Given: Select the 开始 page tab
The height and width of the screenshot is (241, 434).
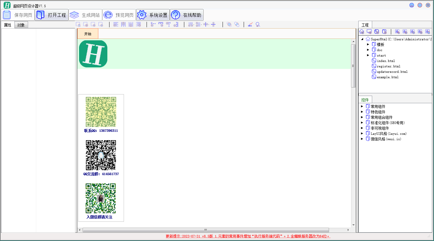Looking at the screenshot, I should [x=88, y=34].
